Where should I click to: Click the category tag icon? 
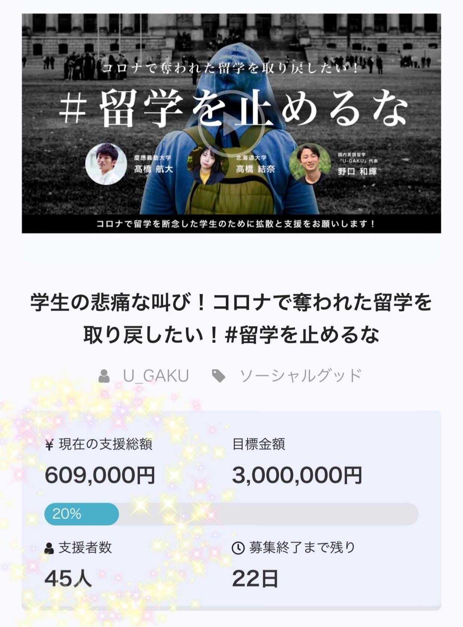click(x=218, y=376)
